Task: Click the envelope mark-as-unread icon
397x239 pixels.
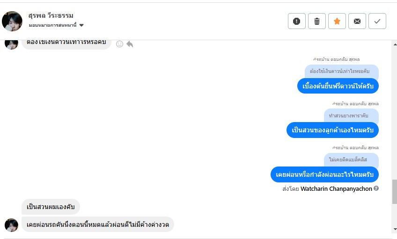Action: click(357, 21)
